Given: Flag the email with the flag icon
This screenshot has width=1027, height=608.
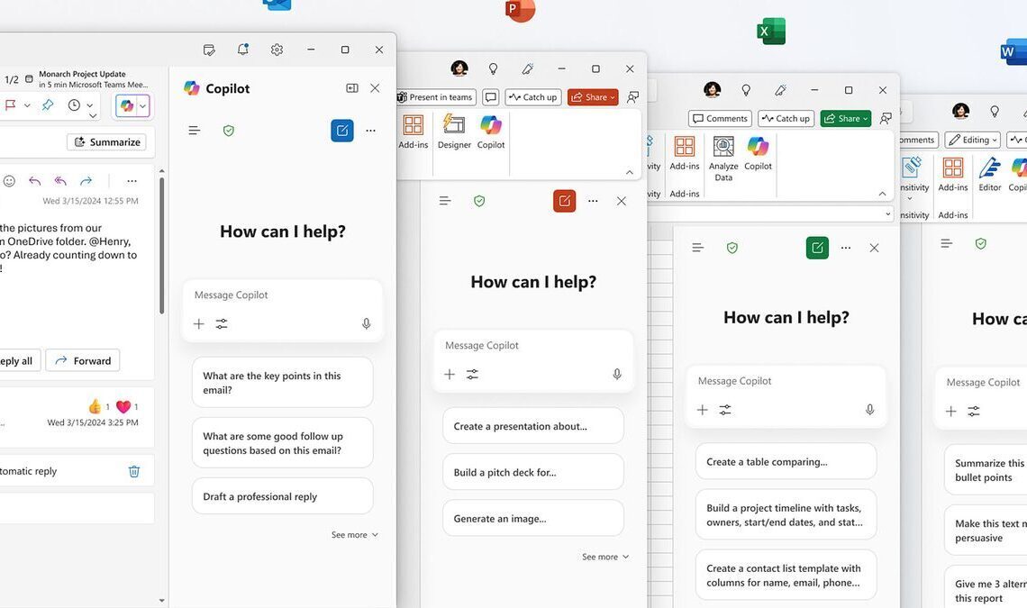Looking at the screenshot, I should point(11,104).
